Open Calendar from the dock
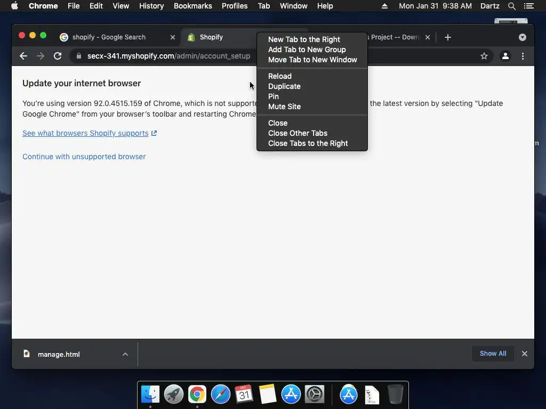This screenshot has height=409, width=546. pyautogui.click(x=244, y=394)
